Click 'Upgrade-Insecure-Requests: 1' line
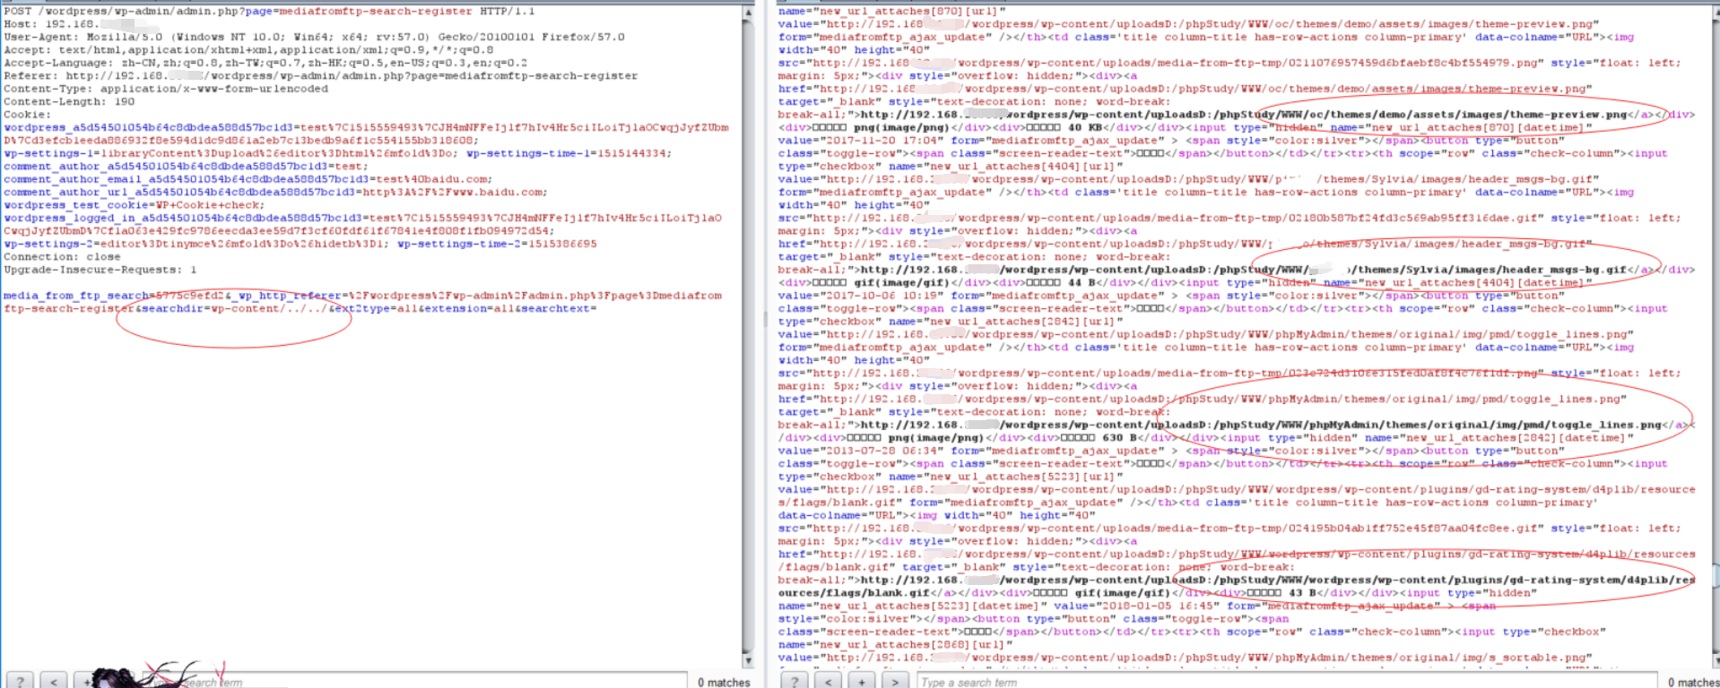This screenshot has height=688, width=1720. click(100, 270)
